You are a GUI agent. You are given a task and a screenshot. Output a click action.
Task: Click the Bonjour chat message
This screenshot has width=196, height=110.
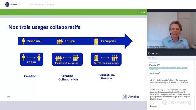click(x=154, y=106)
